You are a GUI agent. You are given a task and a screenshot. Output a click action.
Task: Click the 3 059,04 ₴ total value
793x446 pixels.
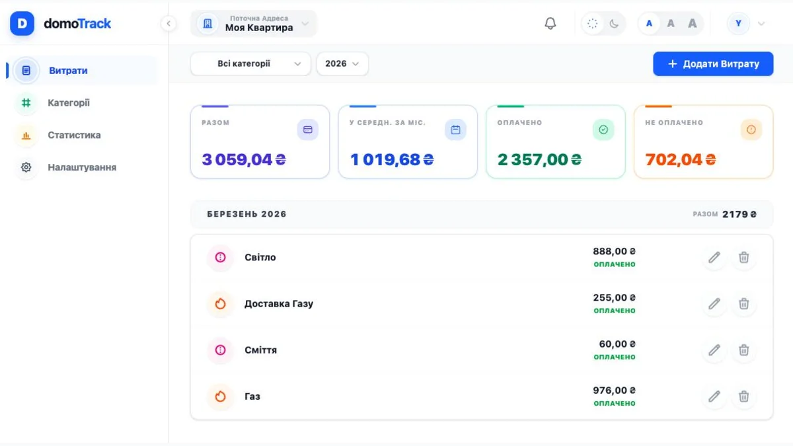pyautogui.click(x=244, y=159)
